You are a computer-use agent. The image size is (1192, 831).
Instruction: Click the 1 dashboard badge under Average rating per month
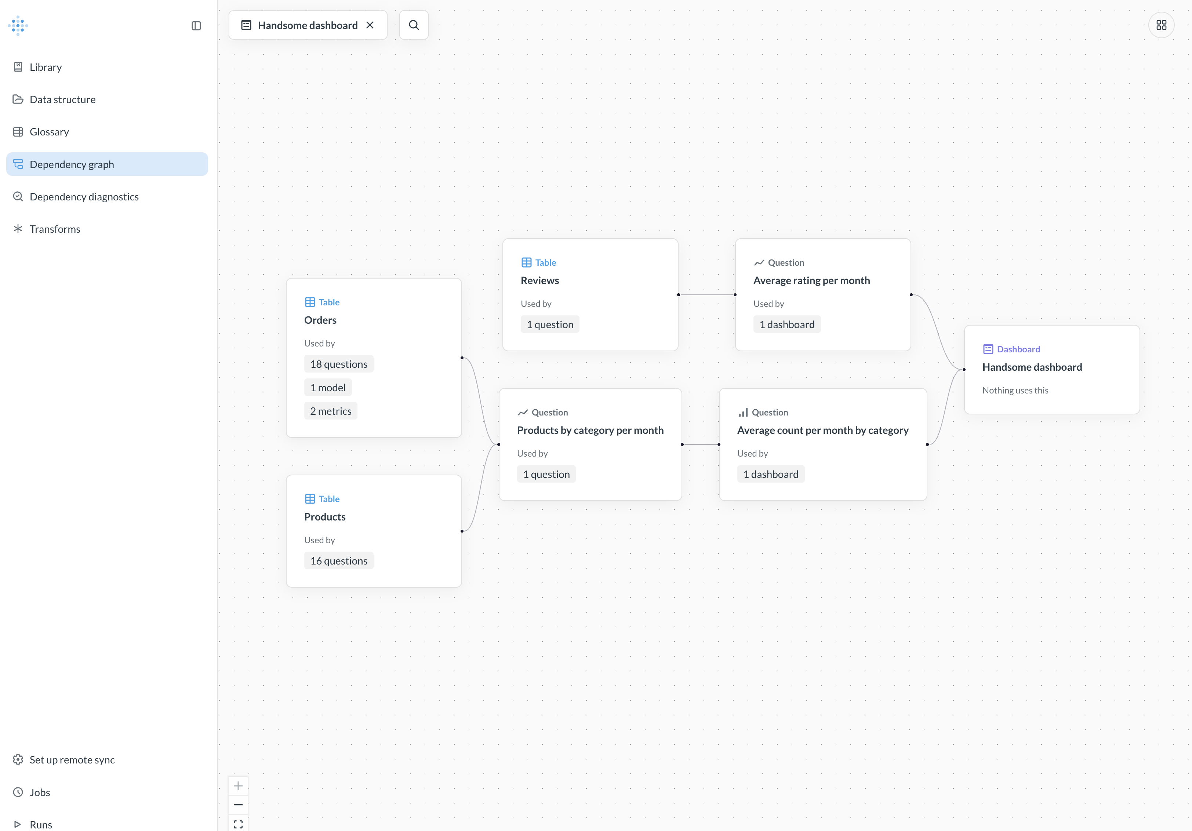[x=786, y=324]
